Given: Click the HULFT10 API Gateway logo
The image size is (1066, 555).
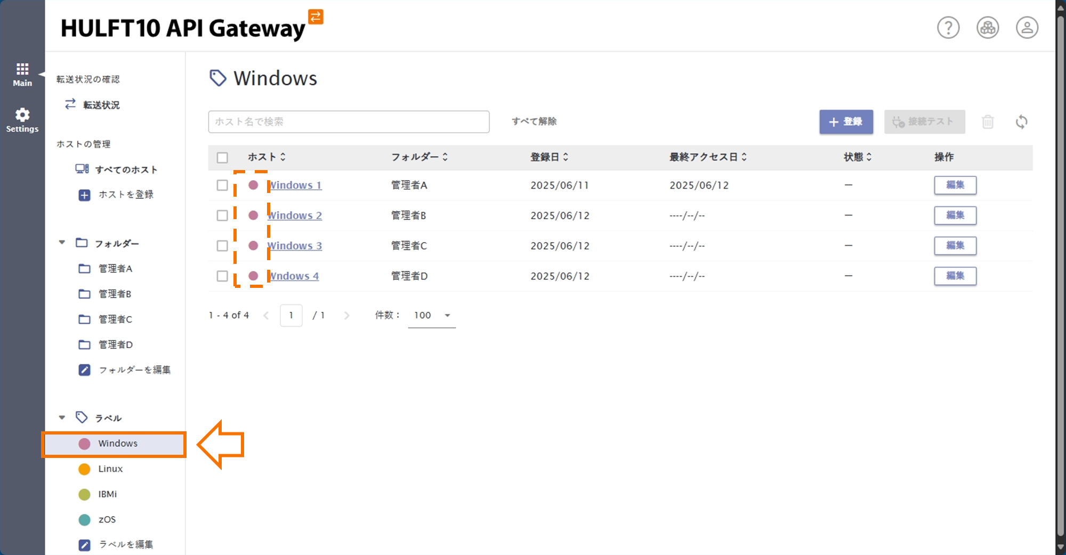Looking at the screenshot, I should click(x=192, y=26).
